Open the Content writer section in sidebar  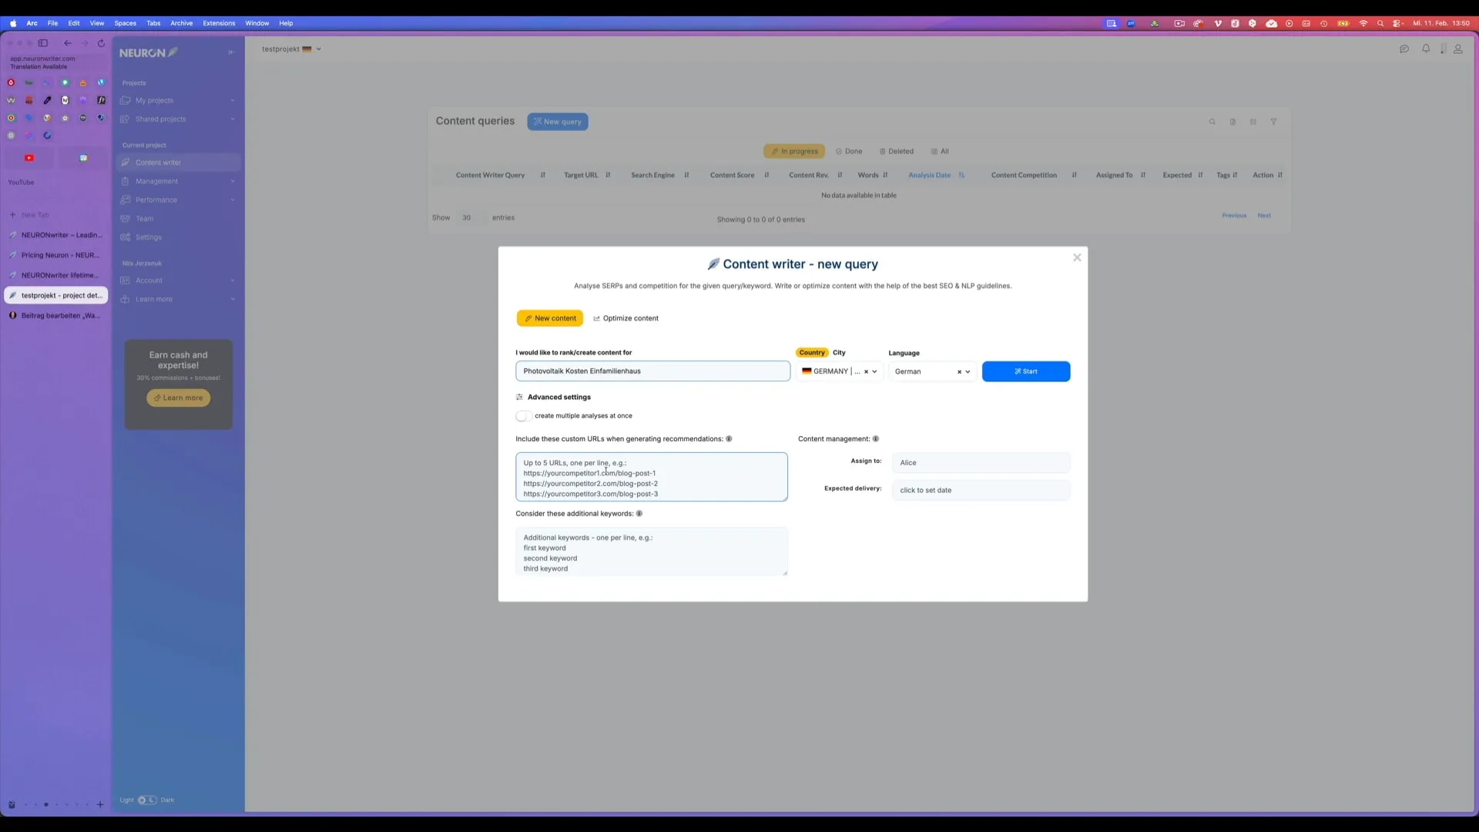point(157,163)
